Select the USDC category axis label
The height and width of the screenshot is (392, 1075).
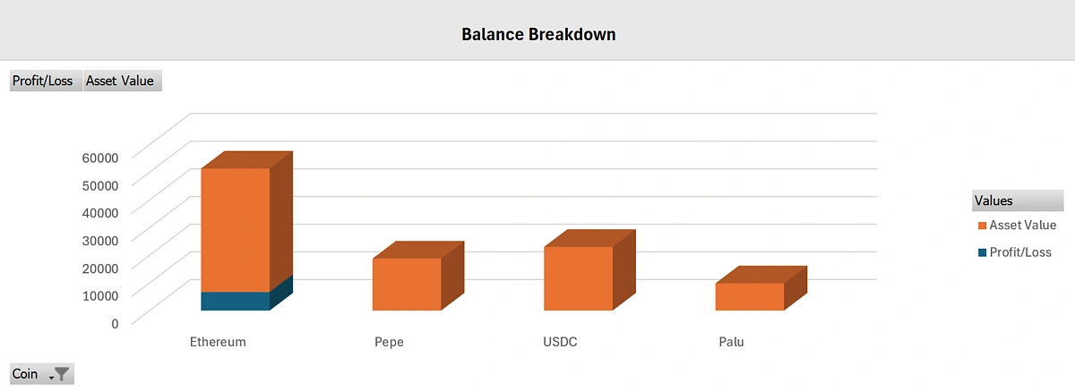[x=560, y=342]
